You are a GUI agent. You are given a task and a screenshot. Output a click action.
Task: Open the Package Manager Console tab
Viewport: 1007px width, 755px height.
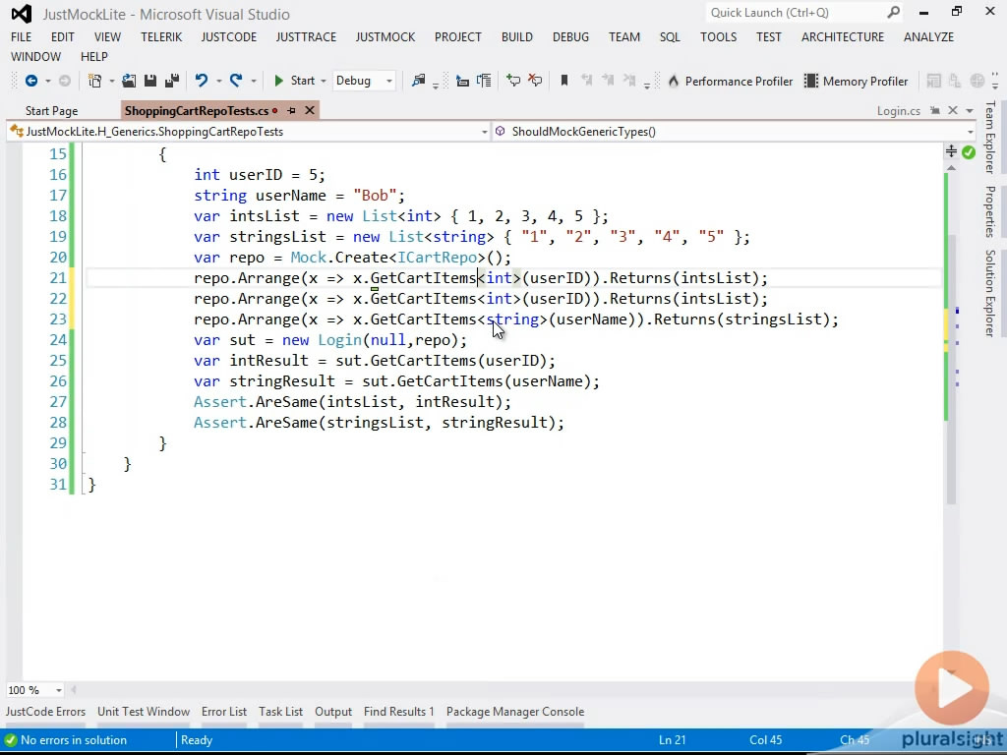515,712
